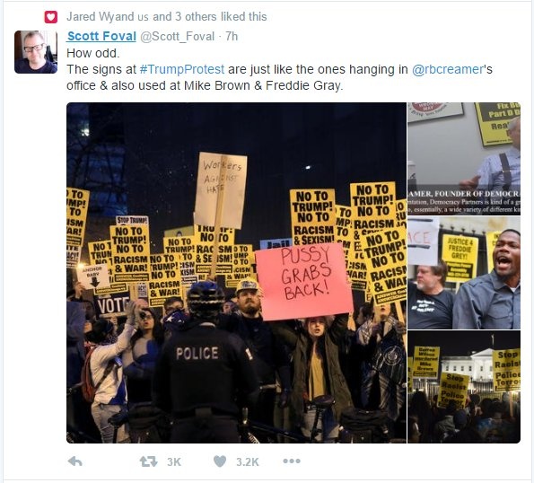The width and height of the screenshot is (534, 483).
Task: Open Scott Foval's profile avatar
Action: point(36,52)
